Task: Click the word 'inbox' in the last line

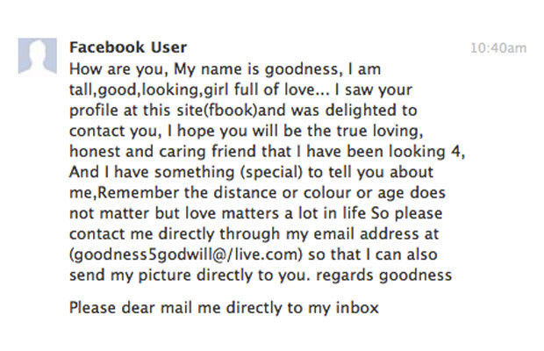Action: point(357,308)
